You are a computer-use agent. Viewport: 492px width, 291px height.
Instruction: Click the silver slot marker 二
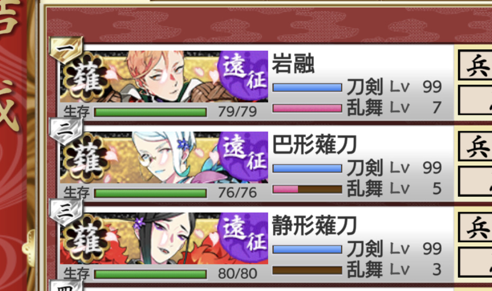point(66,131)
